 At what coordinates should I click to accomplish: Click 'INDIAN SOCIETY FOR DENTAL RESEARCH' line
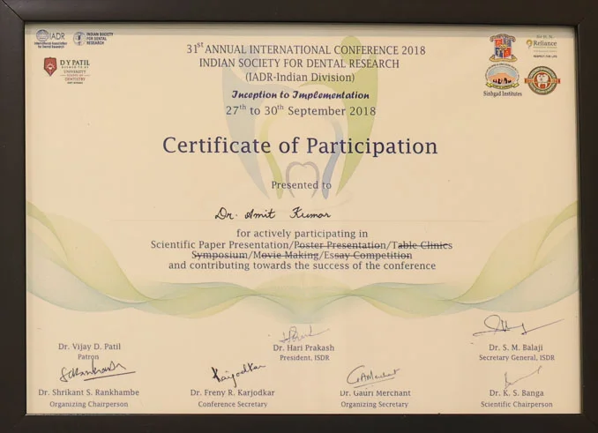tap(299, 63)
